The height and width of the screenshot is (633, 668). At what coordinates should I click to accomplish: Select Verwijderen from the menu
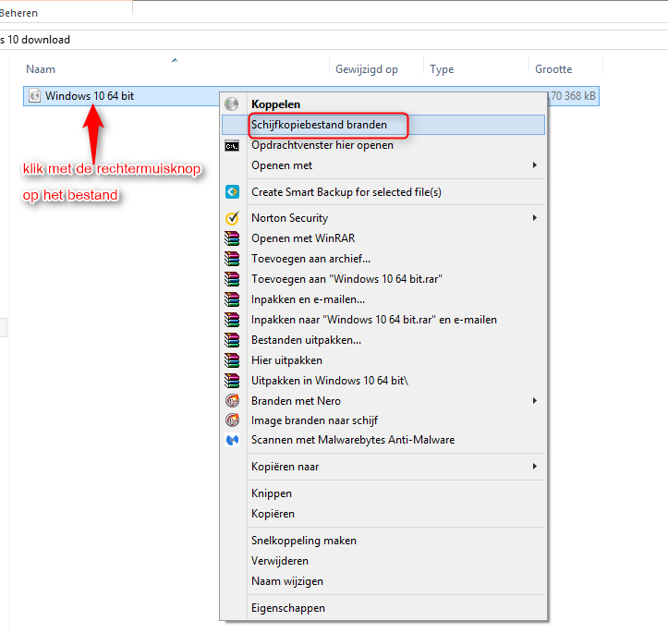click(x=383, y=561)
